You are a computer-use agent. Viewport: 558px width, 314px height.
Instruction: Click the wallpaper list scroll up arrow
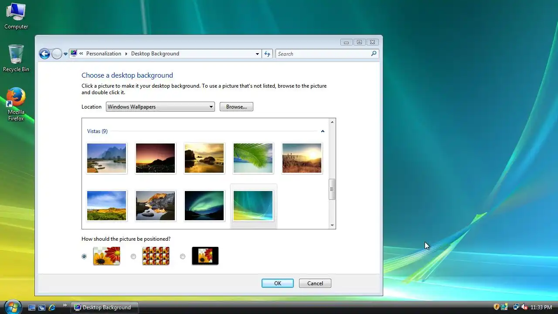point(332,122)
